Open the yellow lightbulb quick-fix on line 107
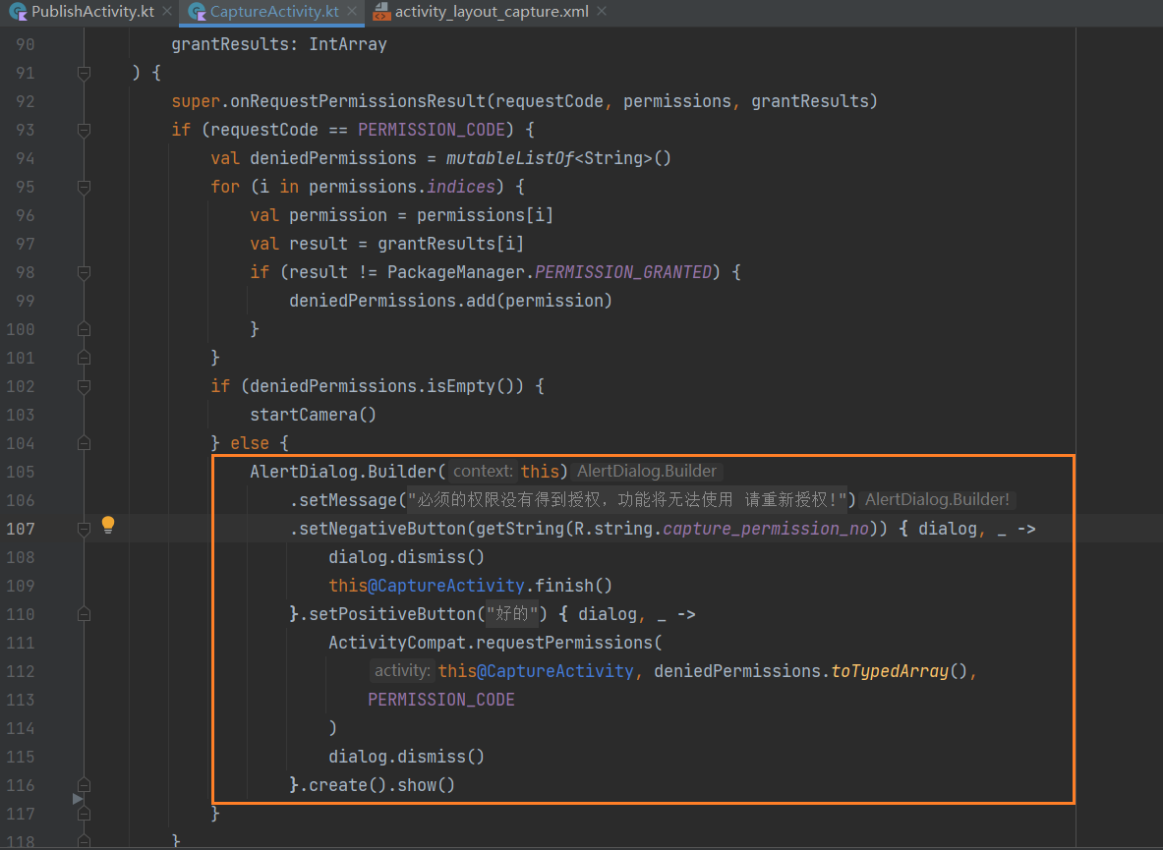The height and width of the screenshot is (850, 1163). [x=108, y=525]
